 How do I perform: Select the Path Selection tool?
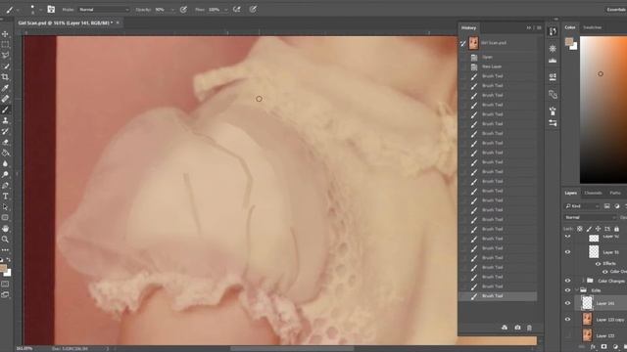pyautogui.click(x=5, y=206)
